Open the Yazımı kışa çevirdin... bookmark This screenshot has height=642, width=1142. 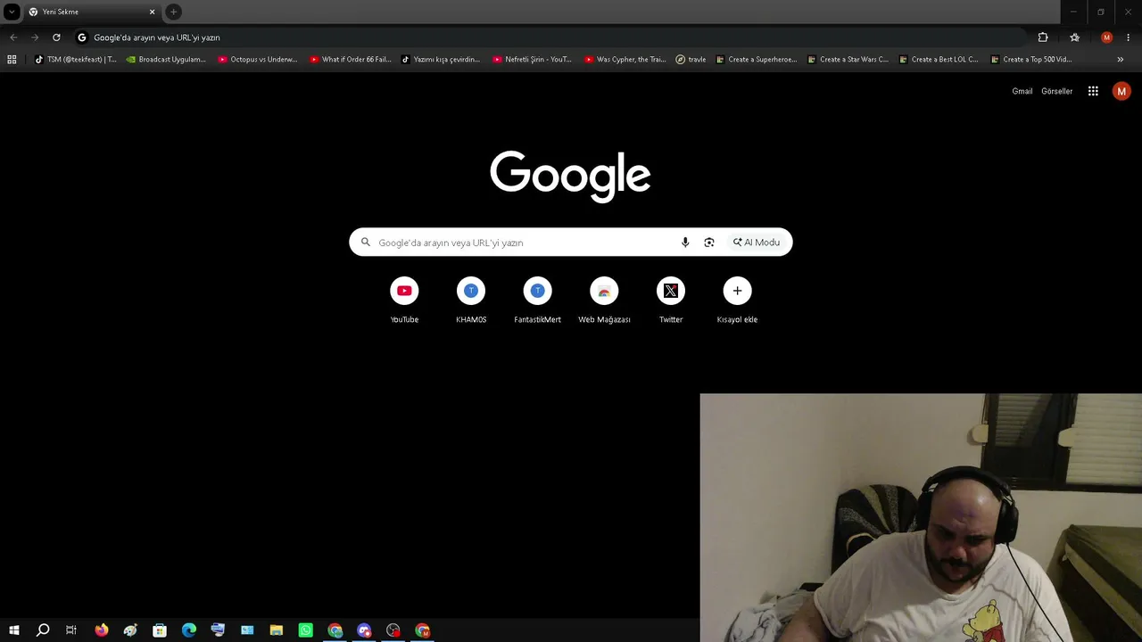441,60
